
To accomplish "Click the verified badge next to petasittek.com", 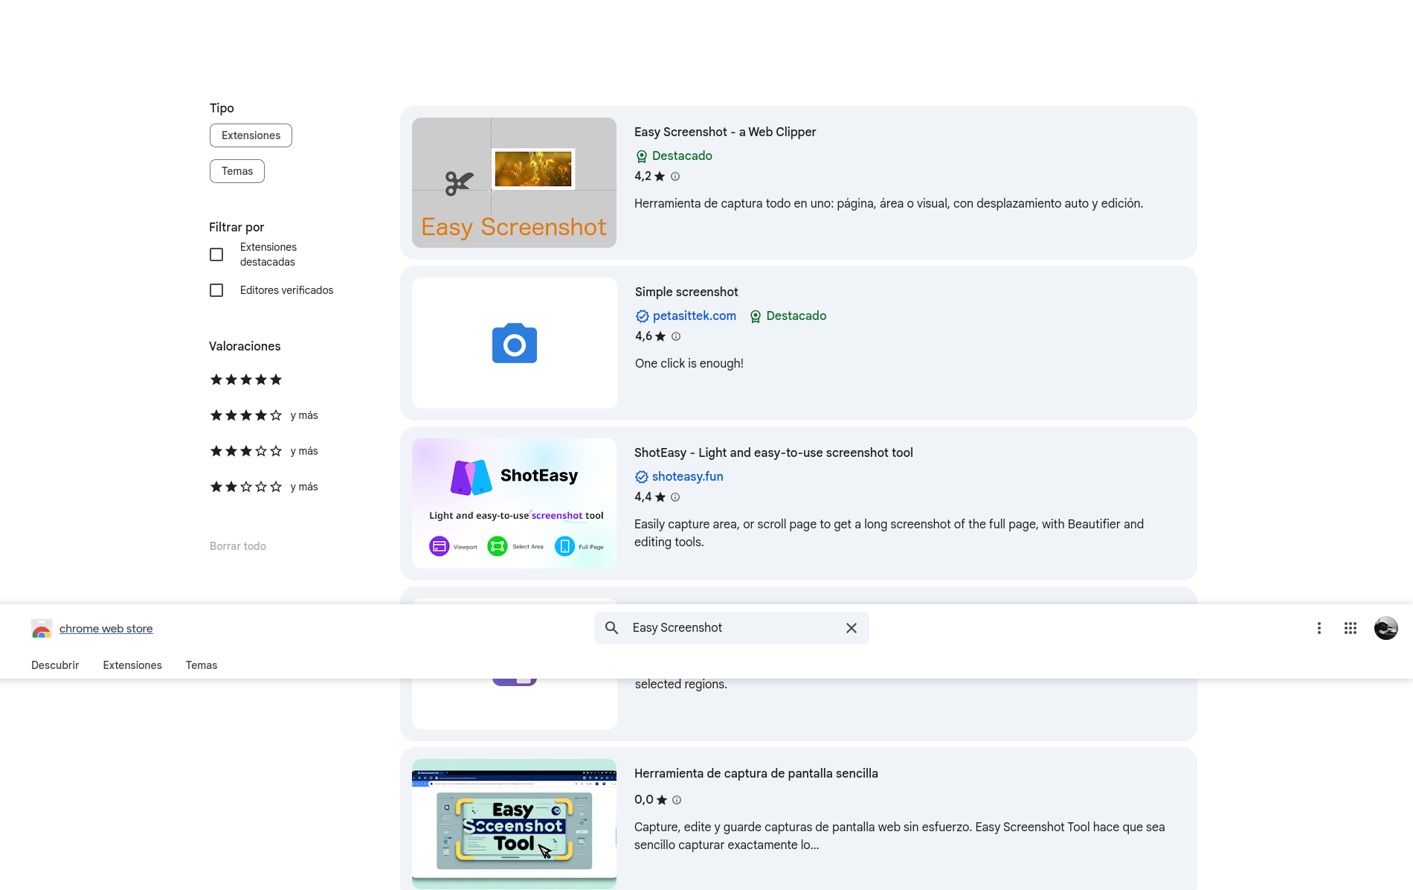I will [x=643, y=316].
